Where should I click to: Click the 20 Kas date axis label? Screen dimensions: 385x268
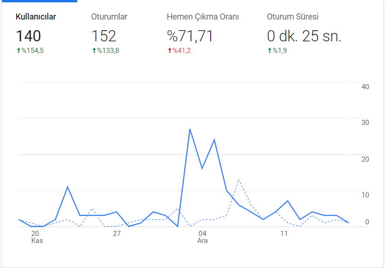tap(37, 237)
